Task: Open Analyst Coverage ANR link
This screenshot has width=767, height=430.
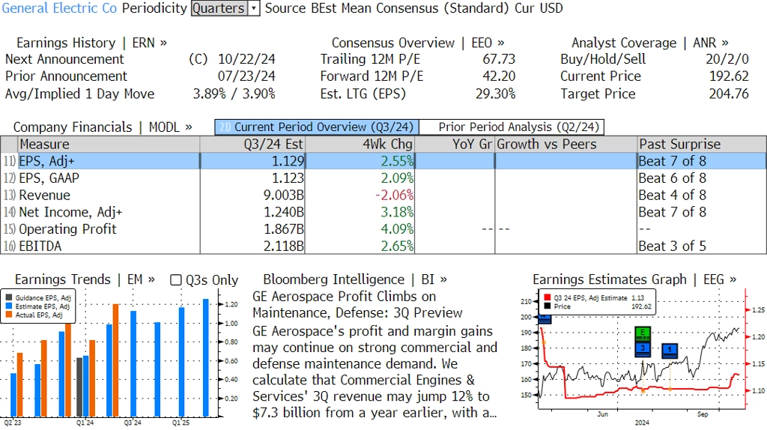Action: pos(649,43)
